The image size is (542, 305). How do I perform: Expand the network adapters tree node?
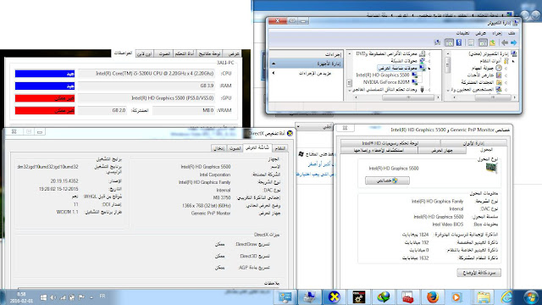[x=429, y=61]
